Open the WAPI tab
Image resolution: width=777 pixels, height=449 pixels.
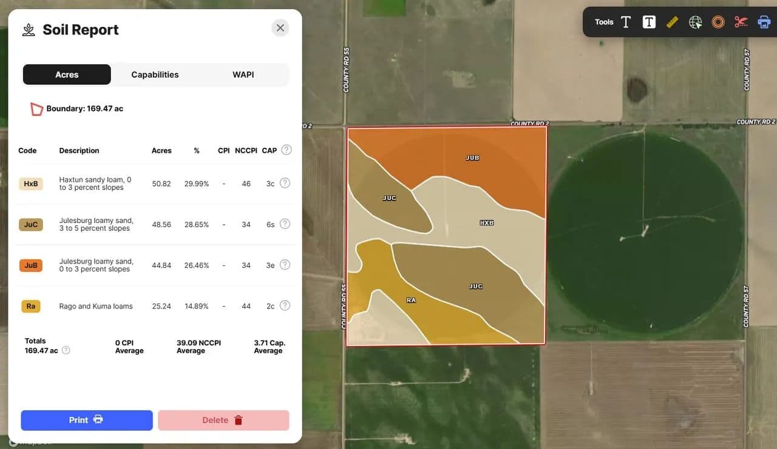pyautogui.click(x=243, y=75)
